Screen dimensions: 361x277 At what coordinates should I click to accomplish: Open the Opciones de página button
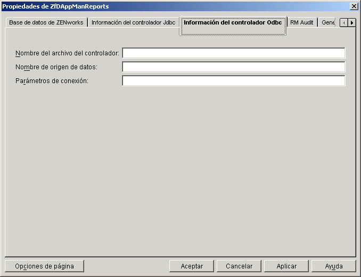coord(44,266)
